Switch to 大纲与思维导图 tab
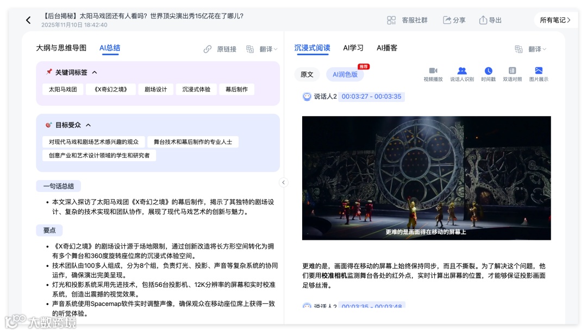This screenshot has height=333, width=587. 61,48
